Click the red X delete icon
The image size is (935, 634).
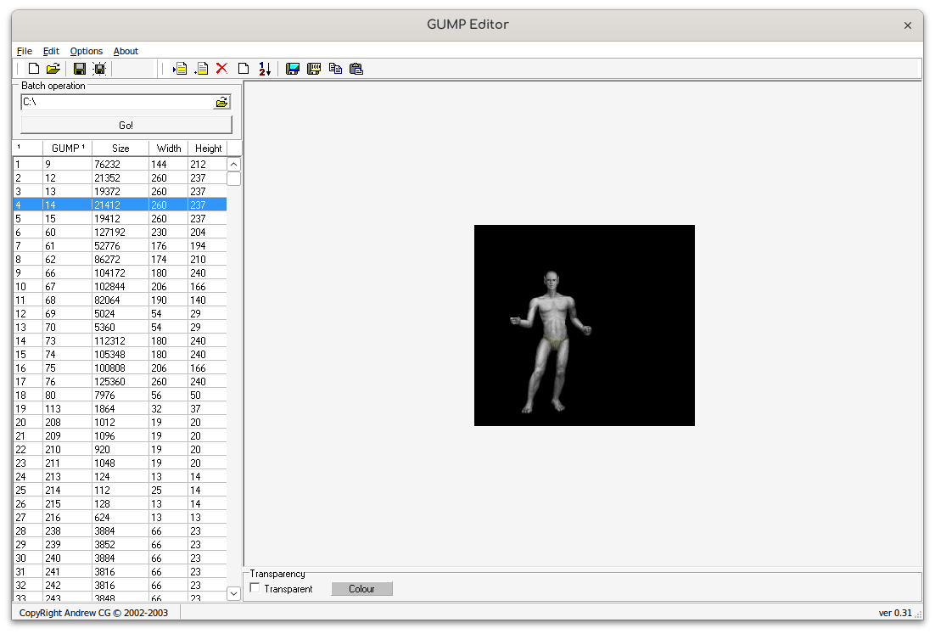222,69
